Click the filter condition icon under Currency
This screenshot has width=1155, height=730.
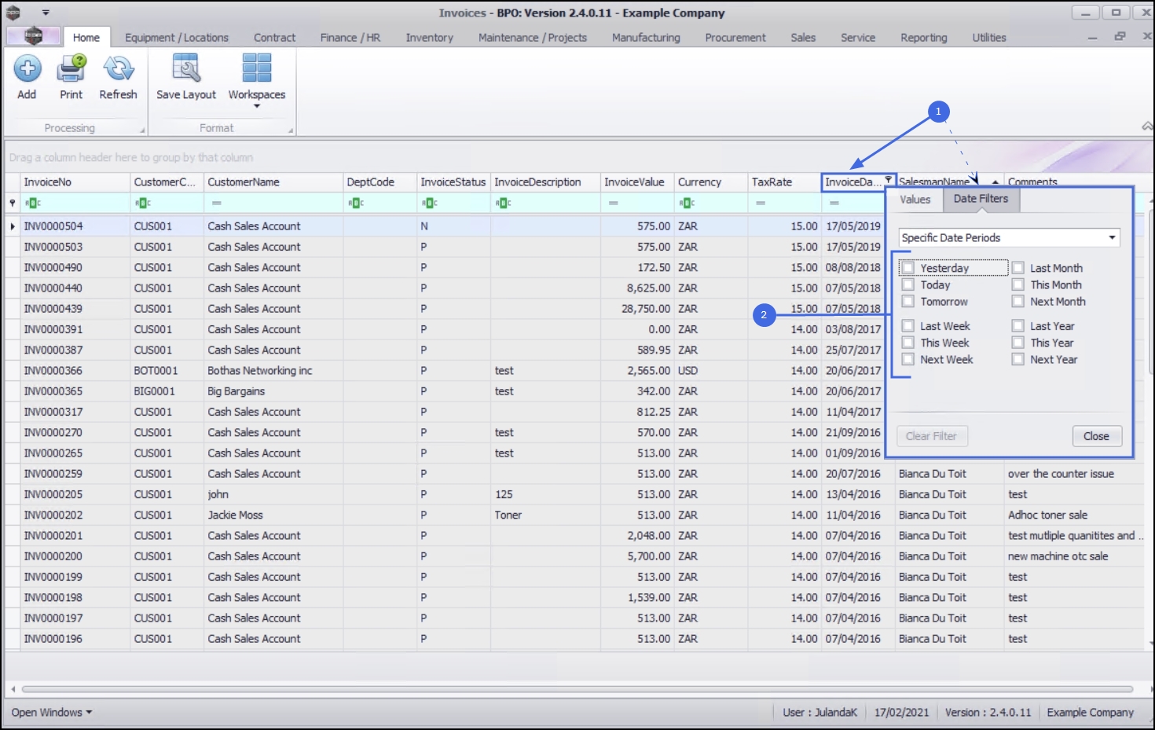point(687,203)
